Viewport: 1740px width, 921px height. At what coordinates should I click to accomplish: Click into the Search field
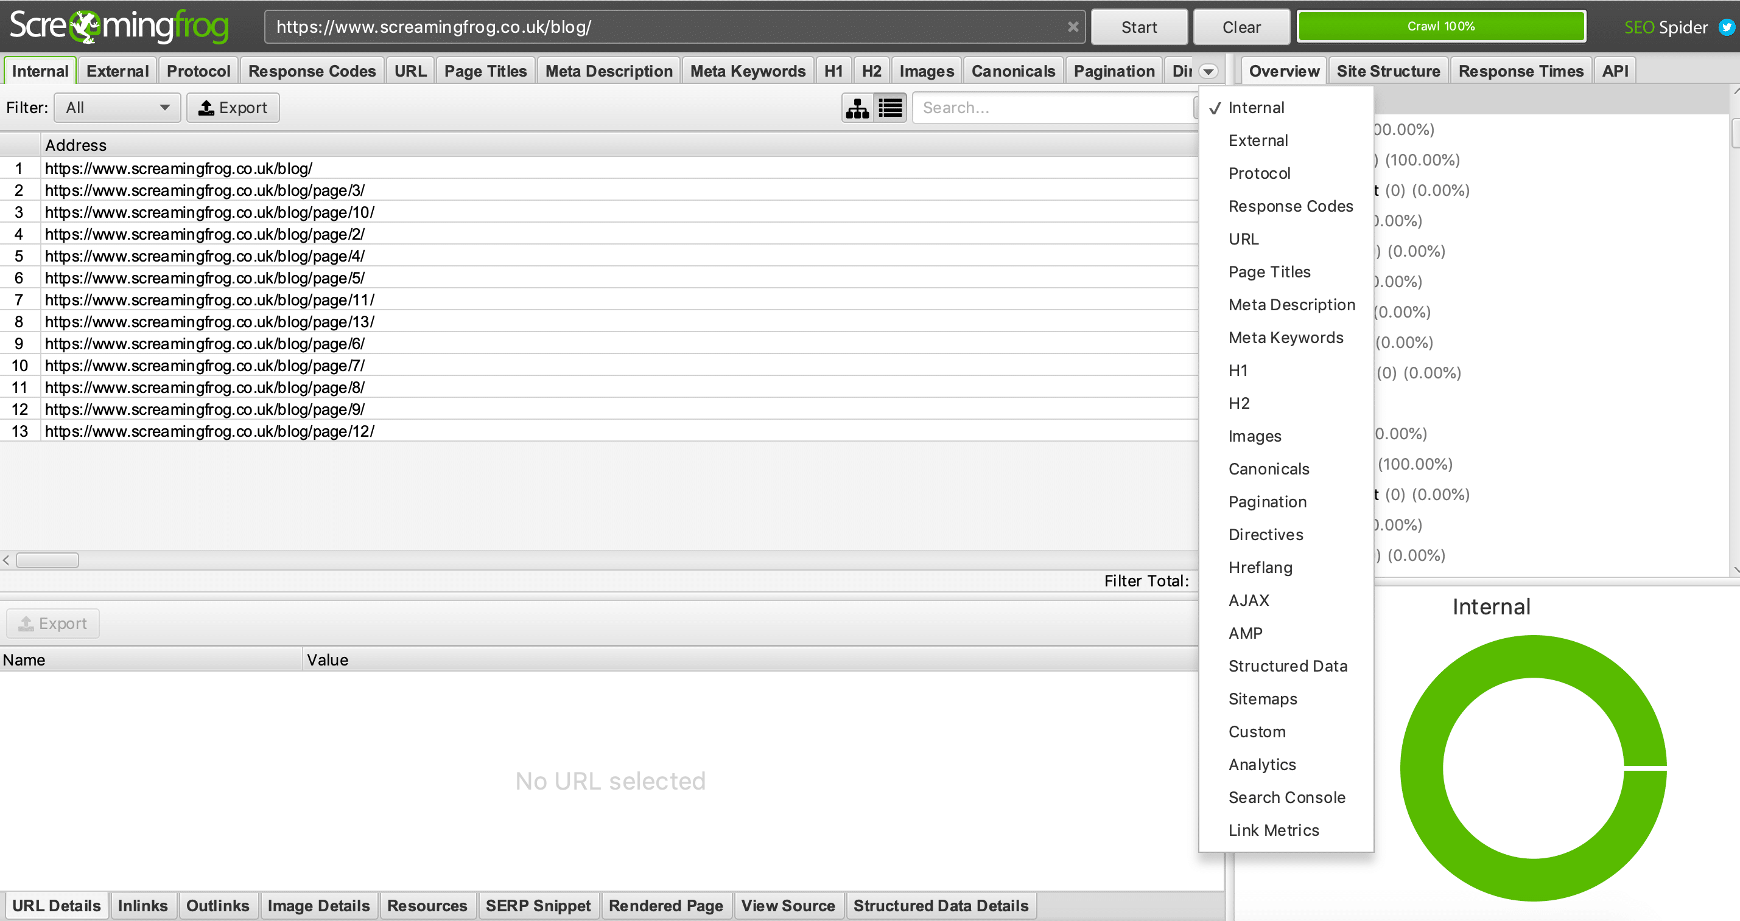(1054, 108)
